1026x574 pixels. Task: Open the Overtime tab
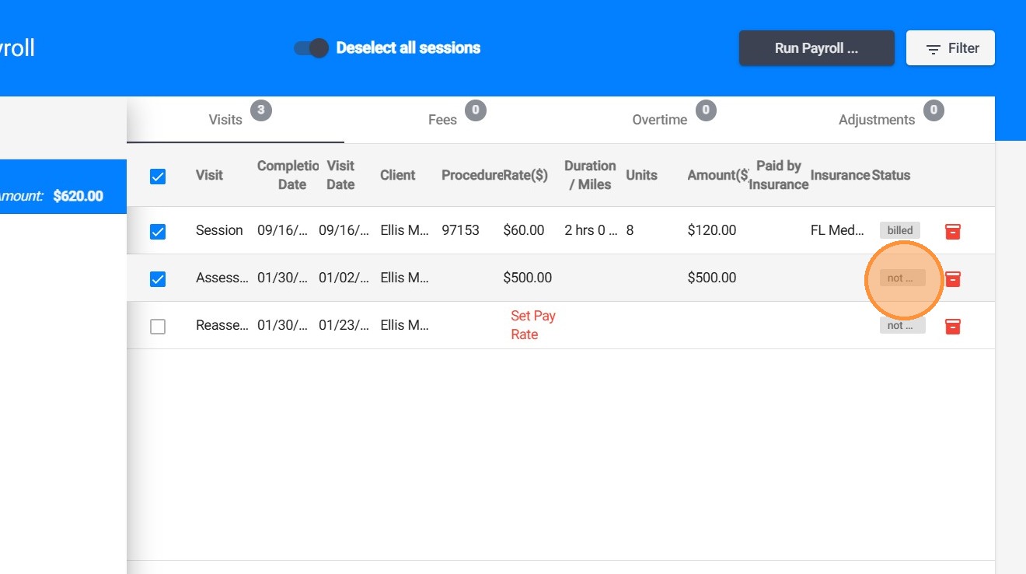pyautogui.click(x=659, y=120)
